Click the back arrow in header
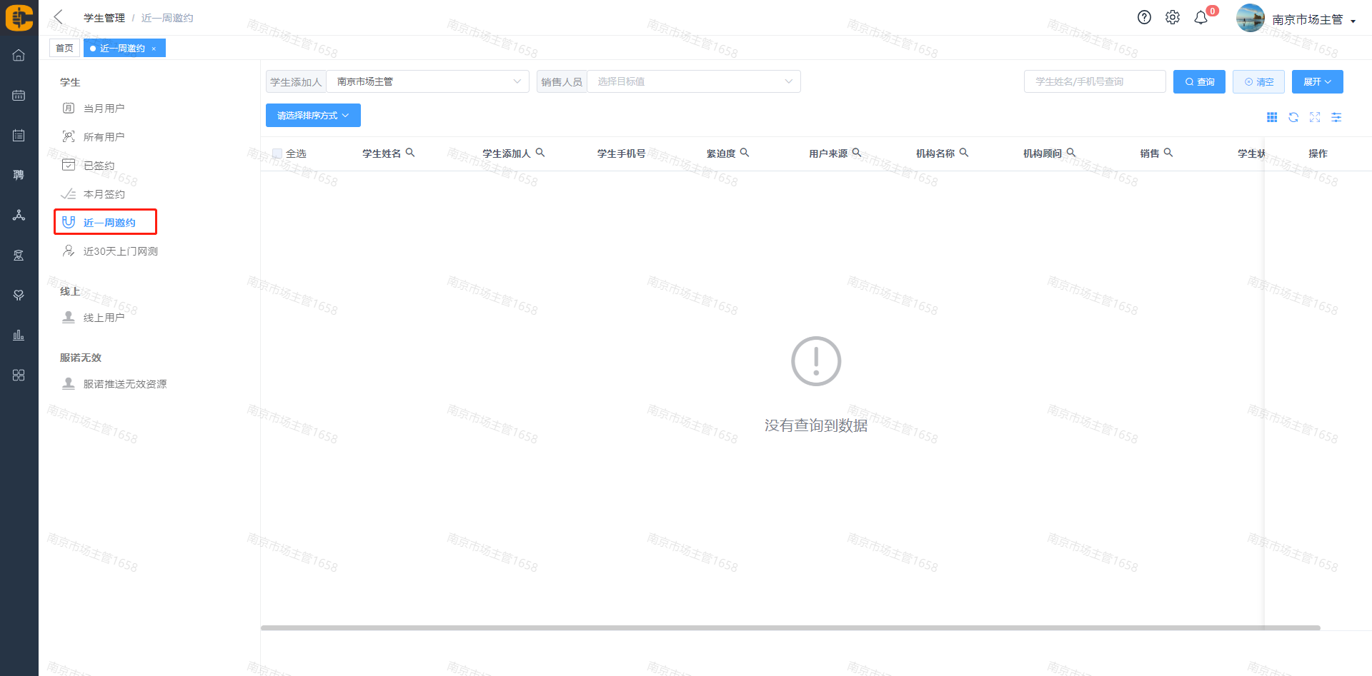Viewport: 1372px width, 676px height. click(59, 17)
